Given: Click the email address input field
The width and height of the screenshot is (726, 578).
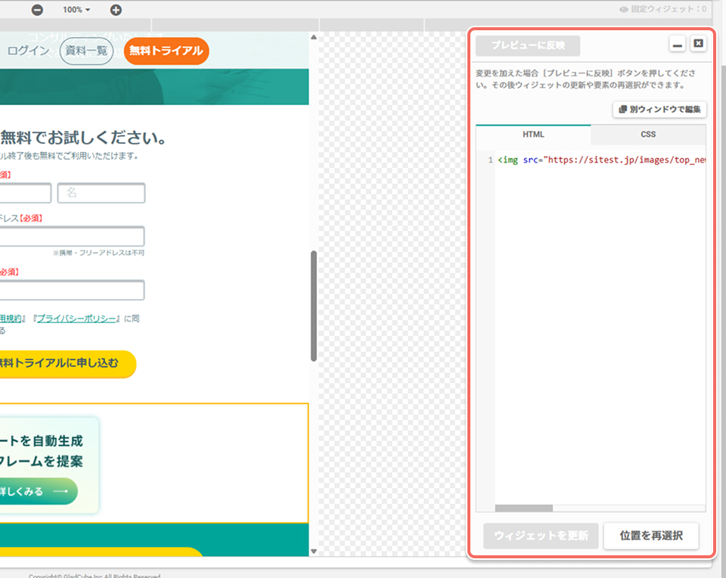Looking at the screenshot, I should point(72,236).
